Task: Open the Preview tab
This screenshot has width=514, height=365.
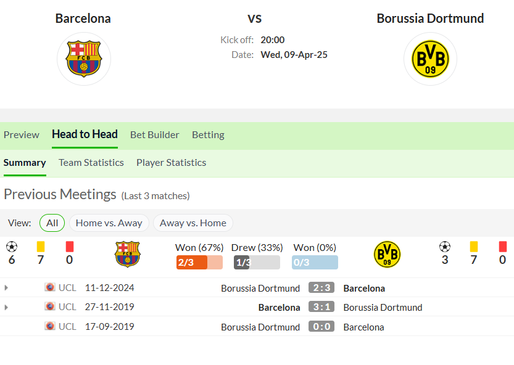Action: coord(22,134)
